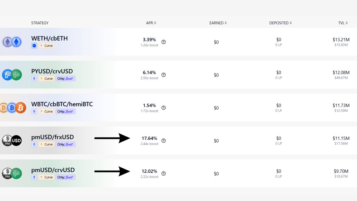Click the pmUSD/frxUSD token pair icon

point(12,141)
